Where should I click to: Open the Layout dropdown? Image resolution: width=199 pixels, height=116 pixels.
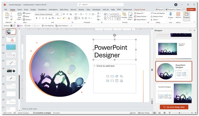[27, 13]
